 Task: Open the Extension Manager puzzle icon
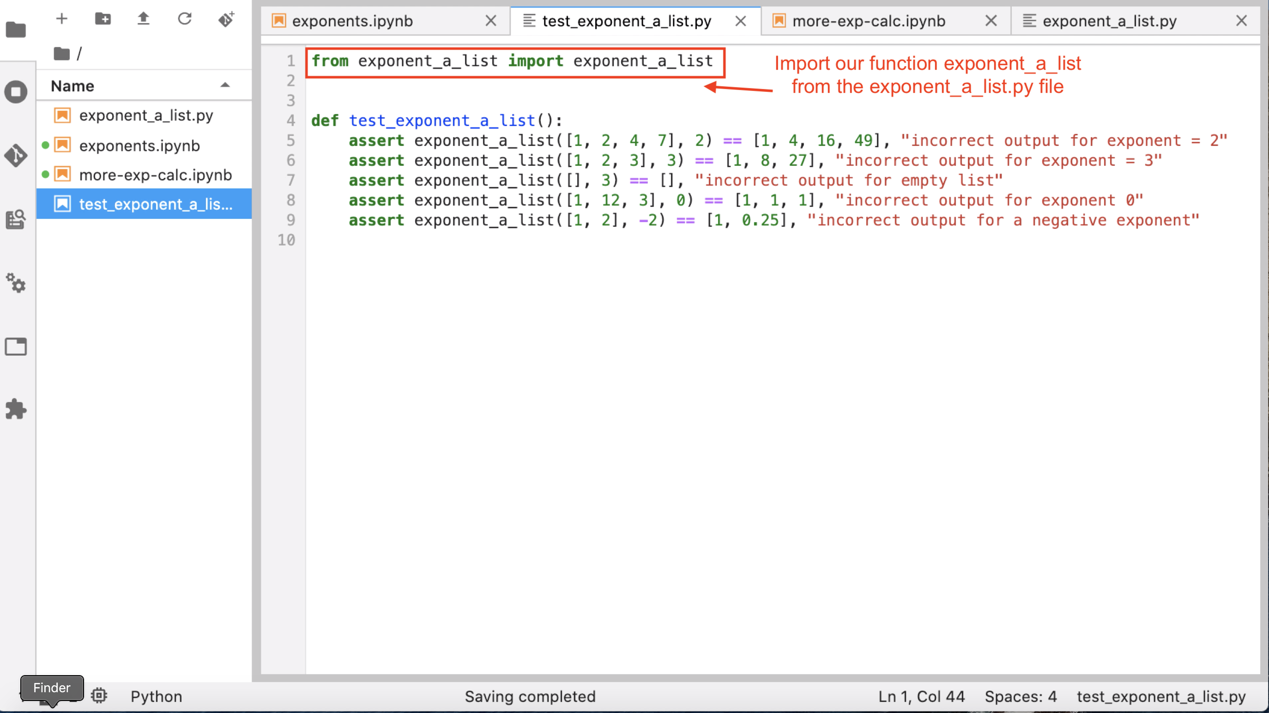tap(16, 410)
